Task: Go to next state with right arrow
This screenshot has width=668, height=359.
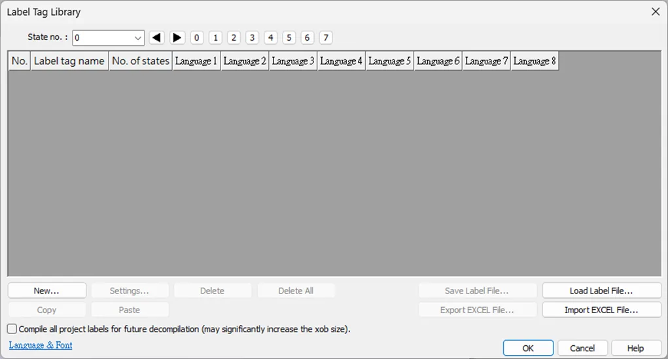Action: (x=177, y=37)
